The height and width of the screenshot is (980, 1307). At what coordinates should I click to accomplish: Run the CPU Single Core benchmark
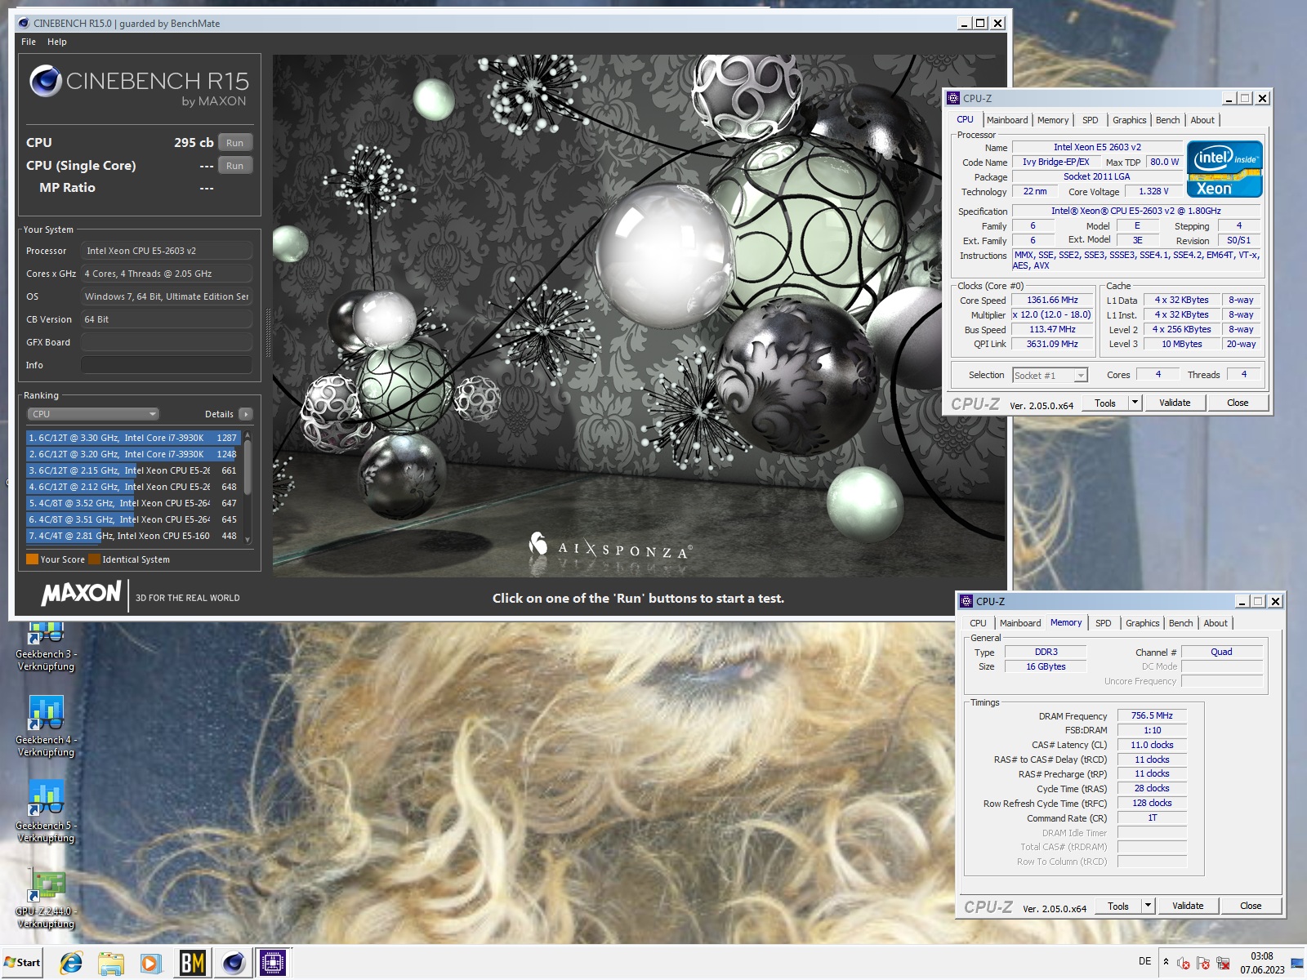(235, 166)
